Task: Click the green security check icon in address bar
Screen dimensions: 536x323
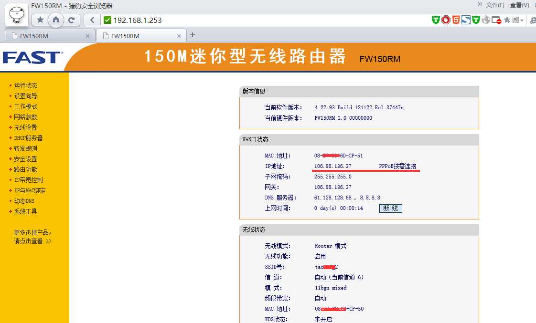Action: pyautogui.click(x=107, y=20)
